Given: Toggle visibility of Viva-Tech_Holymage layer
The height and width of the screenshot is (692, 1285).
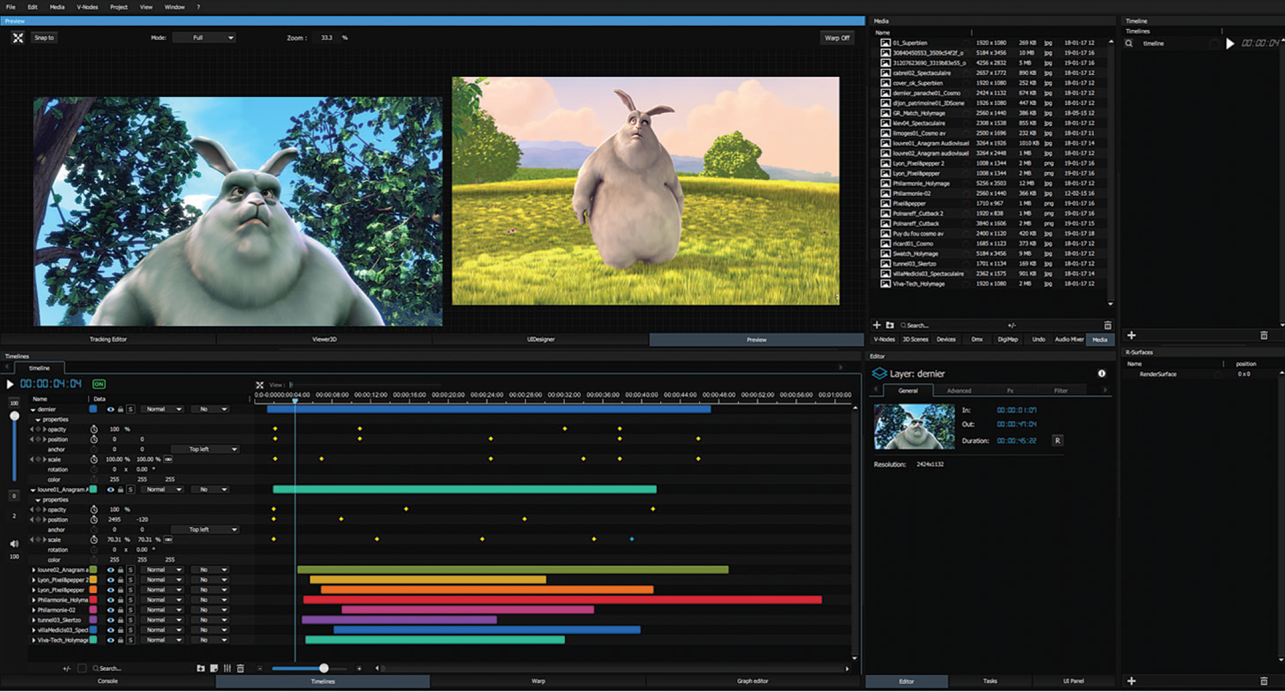Looking at the screenshot, I should coord(111,640).
